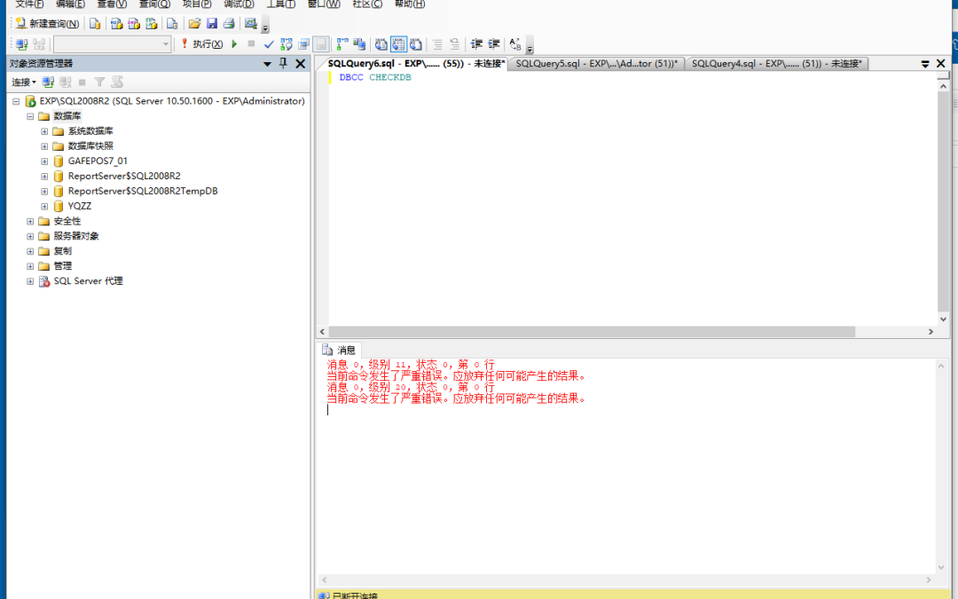Viewport: 958px width, 599px height.
Task: Open the 窗口 Window menu
Action: pyautogui.click(x=324, y=4)
